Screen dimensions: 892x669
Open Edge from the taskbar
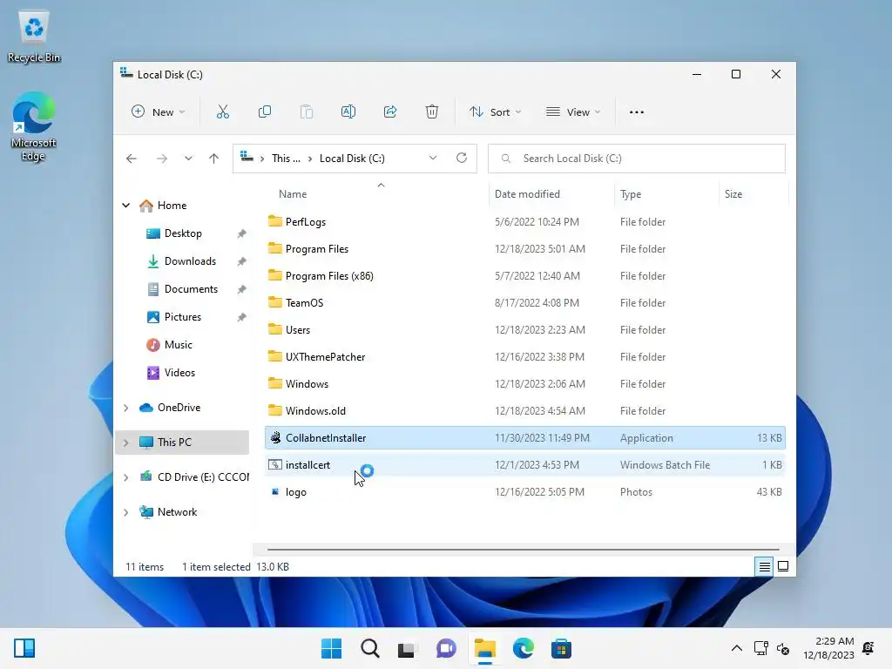(523, 648)
